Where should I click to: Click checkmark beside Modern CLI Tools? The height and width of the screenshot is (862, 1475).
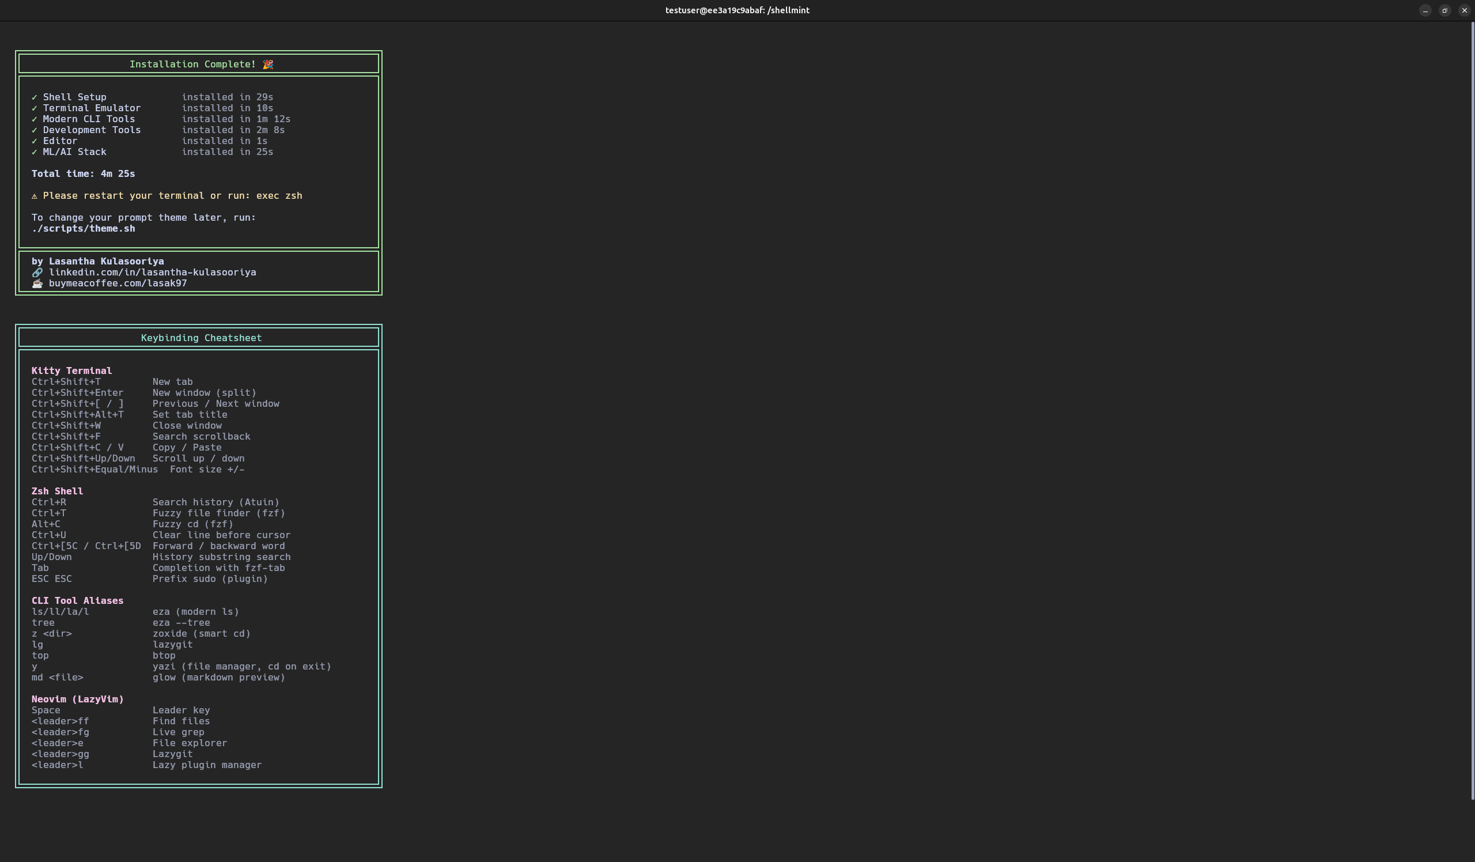point(35,119)
